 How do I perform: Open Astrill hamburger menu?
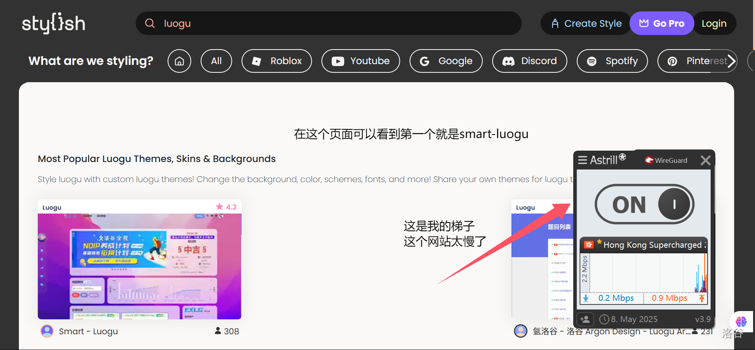pyautogui.click(x=583, y=160)
